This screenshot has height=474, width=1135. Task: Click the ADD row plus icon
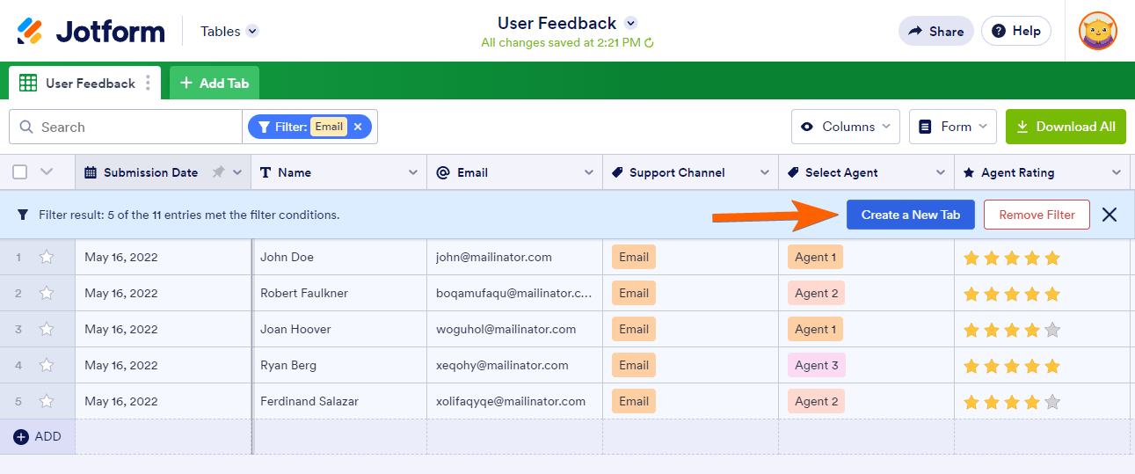click(21, 437)
